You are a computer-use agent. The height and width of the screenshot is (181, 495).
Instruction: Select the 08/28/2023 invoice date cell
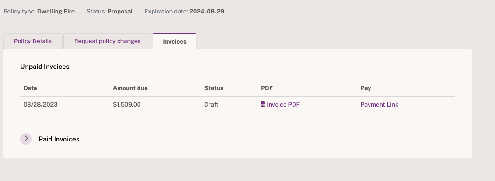pos(41,105)
